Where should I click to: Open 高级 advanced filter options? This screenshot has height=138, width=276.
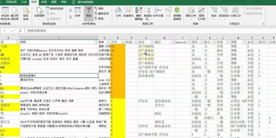tap(99, 19)
